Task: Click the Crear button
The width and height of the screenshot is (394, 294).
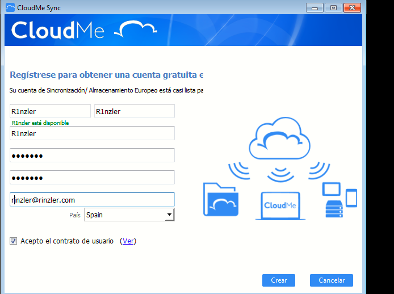Action: click(279, 280)
